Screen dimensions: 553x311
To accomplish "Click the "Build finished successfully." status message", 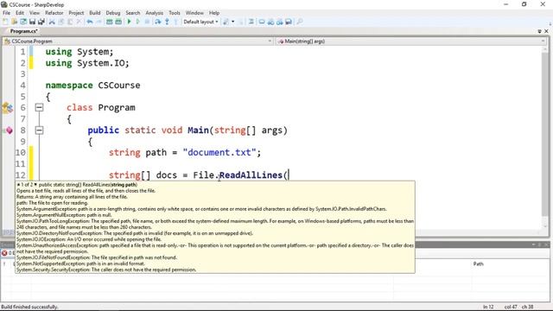I will point(29,307).
